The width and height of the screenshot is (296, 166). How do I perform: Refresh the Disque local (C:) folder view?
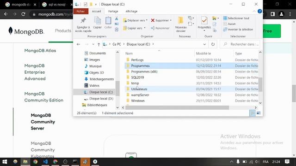213,44
